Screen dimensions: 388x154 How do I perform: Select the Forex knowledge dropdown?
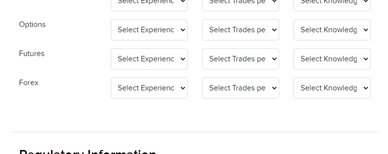332,88
